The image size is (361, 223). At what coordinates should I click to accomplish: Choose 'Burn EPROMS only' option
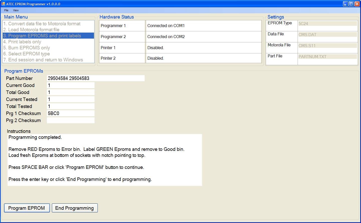(48, 48)
